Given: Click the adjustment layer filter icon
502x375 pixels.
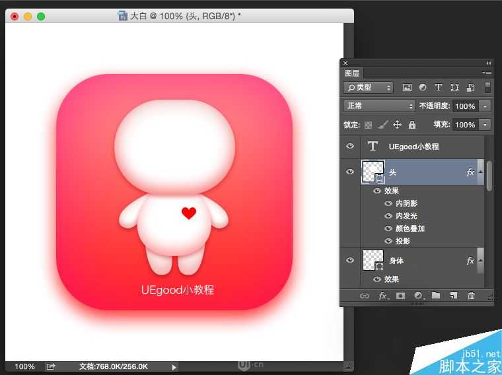Looking at the screenshot, I should pos(422,87).
